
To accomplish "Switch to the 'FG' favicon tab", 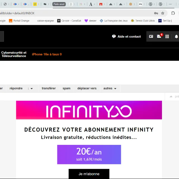I will coord(140,4).
